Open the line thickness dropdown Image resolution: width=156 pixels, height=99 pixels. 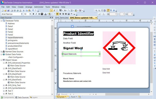point(116,14)
